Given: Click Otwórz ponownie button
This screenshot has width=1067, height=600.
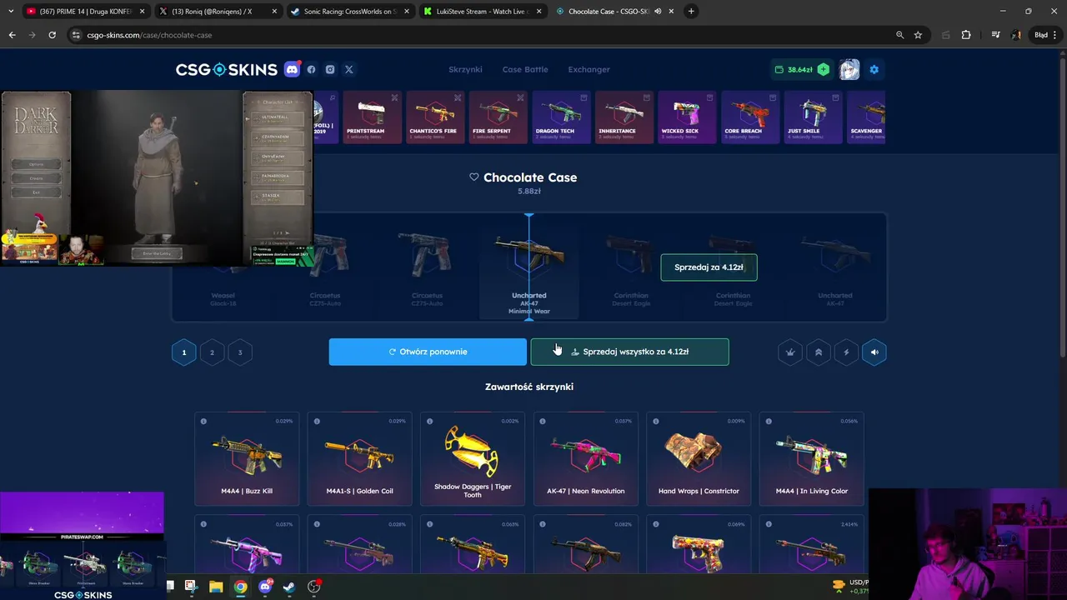Looking at the screenshot, I should tap(428, 352).
